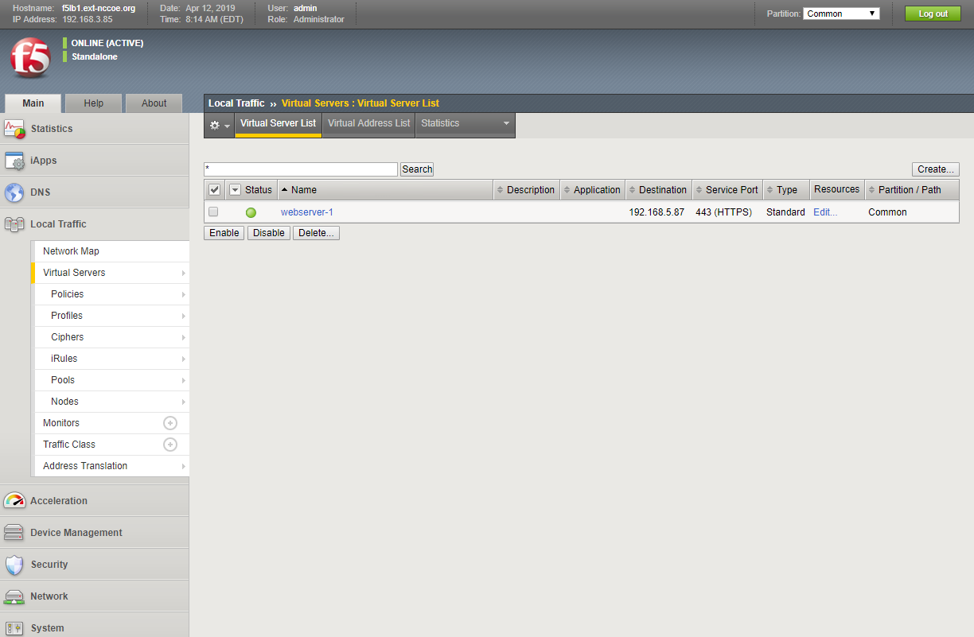Toggle the select-all checkbox in table header

(x=214, y=190)
